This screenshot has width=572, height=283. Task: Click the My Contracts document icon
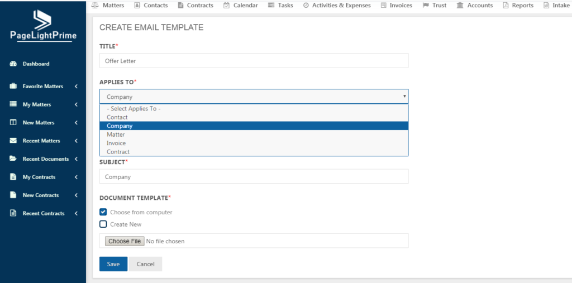[x=13, y=177]
